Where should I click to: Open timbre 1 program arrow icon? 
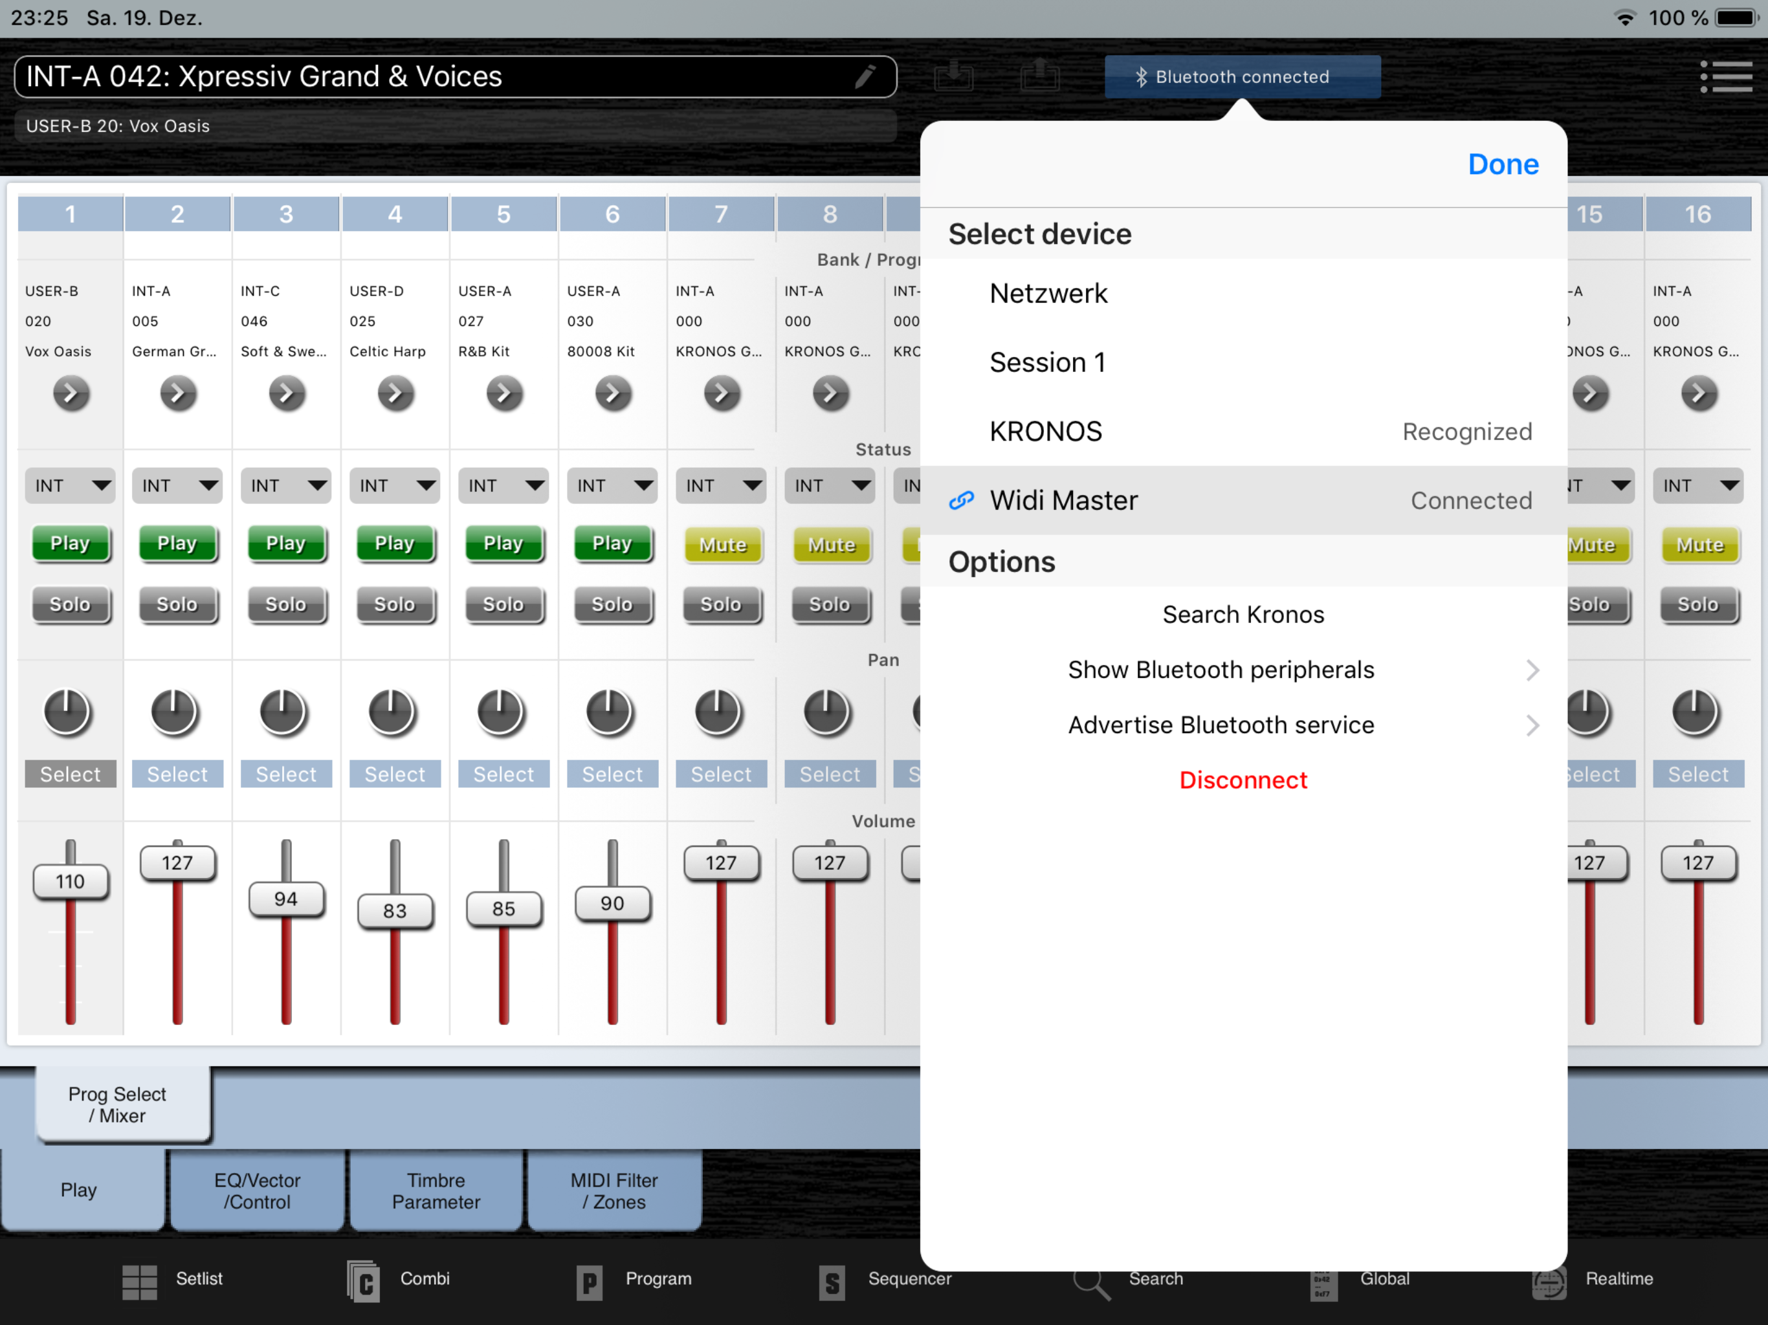71,393
